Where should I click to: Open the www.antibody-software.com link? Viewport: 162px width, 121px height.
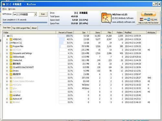pyautogui.click(x=124, y=22)
